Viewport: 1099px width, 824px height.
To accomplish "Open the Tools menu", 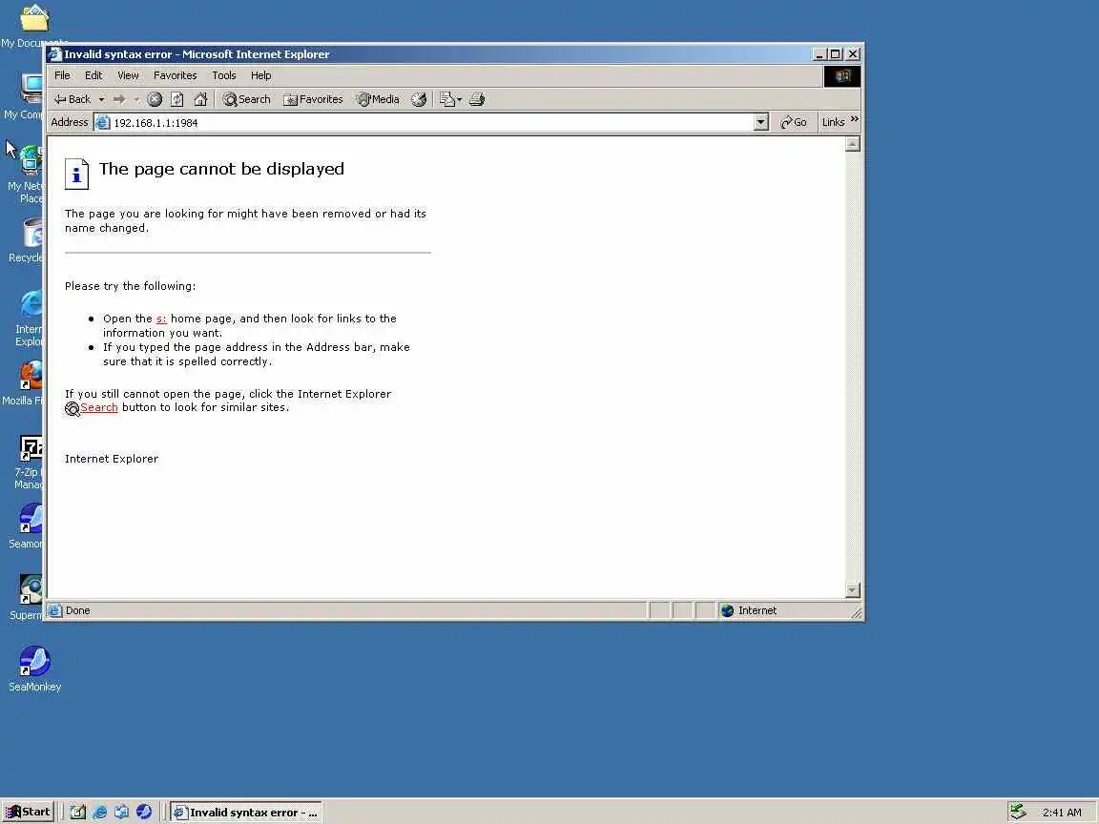I will click(223, 75).
